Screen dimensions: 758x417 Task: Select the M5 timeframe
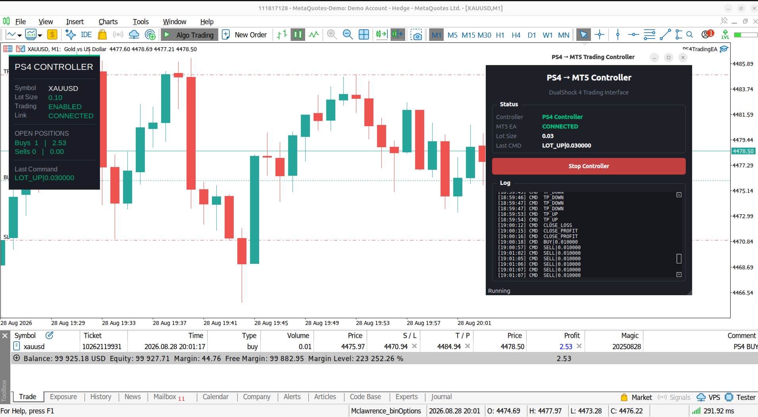point(452,35)
